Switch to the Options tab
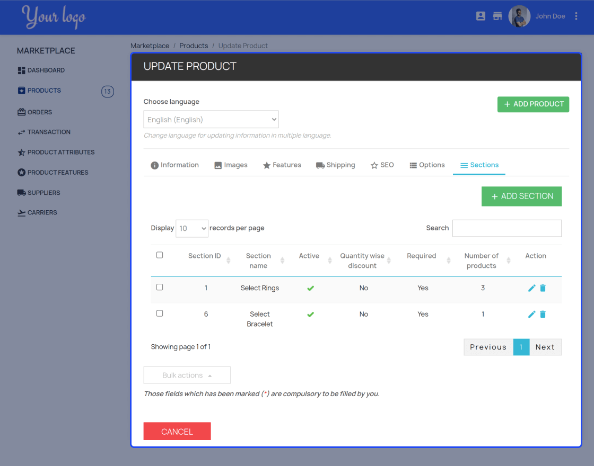Screen dimensions: 594x466 coord(427,165)
